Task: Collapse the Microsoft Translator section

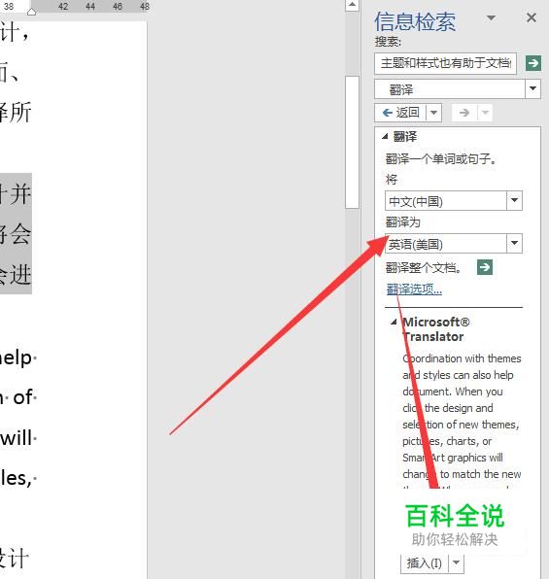Action: (394, 322)
